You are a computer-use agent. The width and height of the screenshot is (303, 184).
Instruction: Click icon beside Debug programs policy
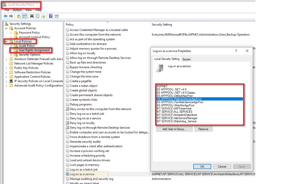67,104
